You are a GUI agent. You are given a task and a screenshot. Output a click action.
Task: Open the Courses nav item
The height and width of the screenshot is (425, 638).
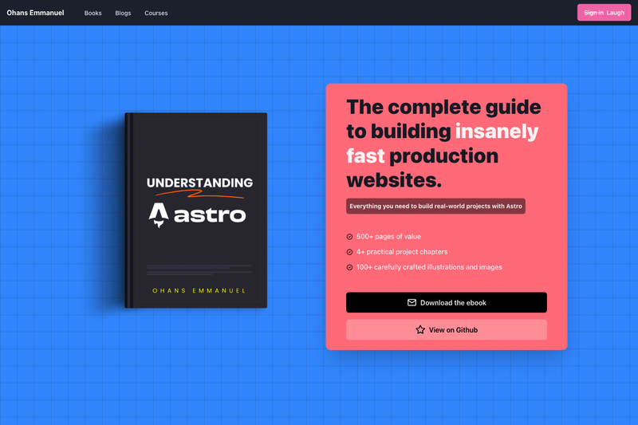156,13
